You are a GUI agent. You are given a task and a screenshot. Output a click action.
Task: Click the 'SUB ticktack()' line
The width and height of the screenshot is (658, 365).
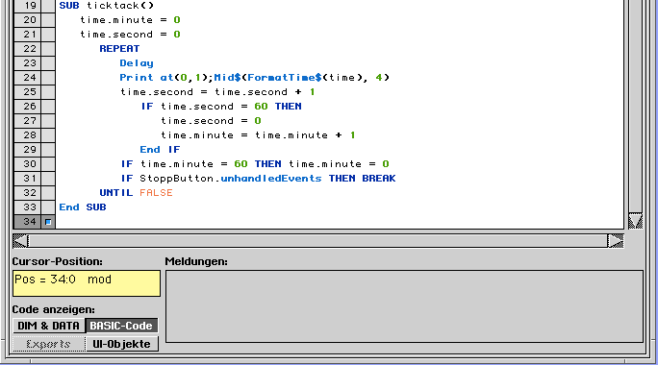pos(107,6)
